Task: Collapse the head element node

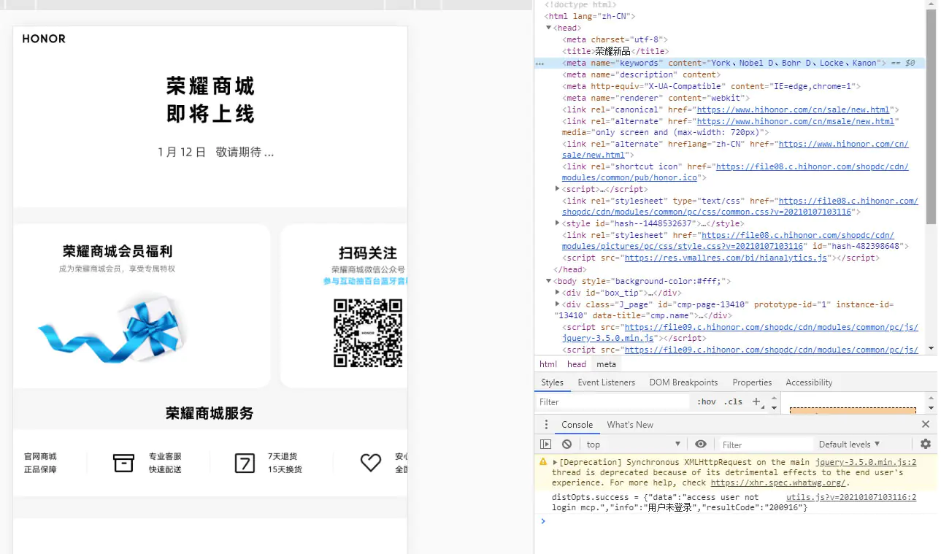Action: click(x=549, y=28)
